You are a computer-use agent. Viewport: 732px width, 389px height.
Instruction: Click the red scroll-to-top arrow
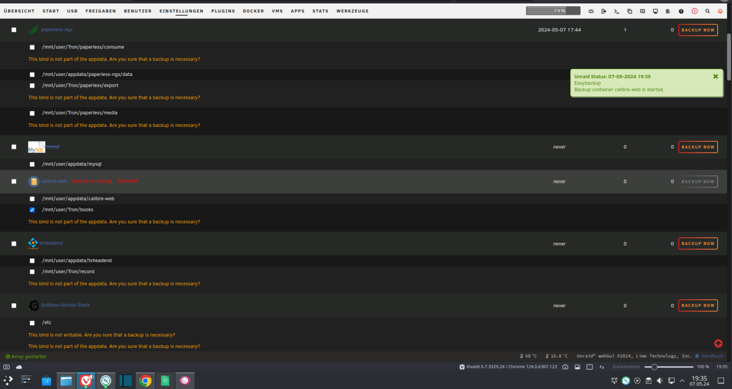coord(718,343)
